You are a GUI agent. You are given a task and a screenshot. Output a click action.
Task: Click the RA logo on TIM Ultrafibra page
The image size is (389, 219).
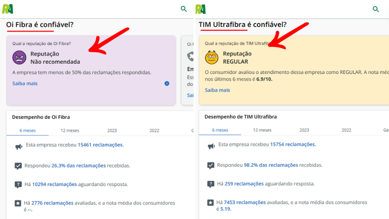[201, 9]
